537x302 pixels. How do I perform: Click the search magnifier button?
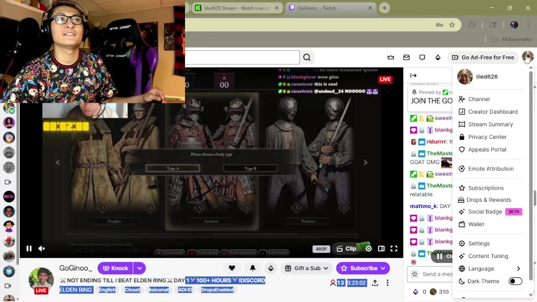coord(307,57)
